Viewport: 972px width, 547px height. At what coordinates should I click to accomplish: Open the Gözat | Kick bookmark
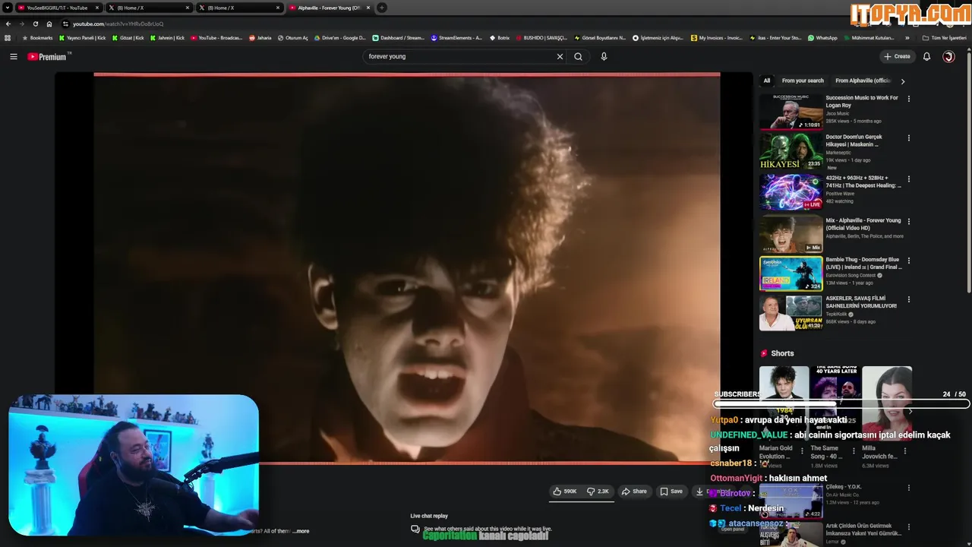(128, 37)
